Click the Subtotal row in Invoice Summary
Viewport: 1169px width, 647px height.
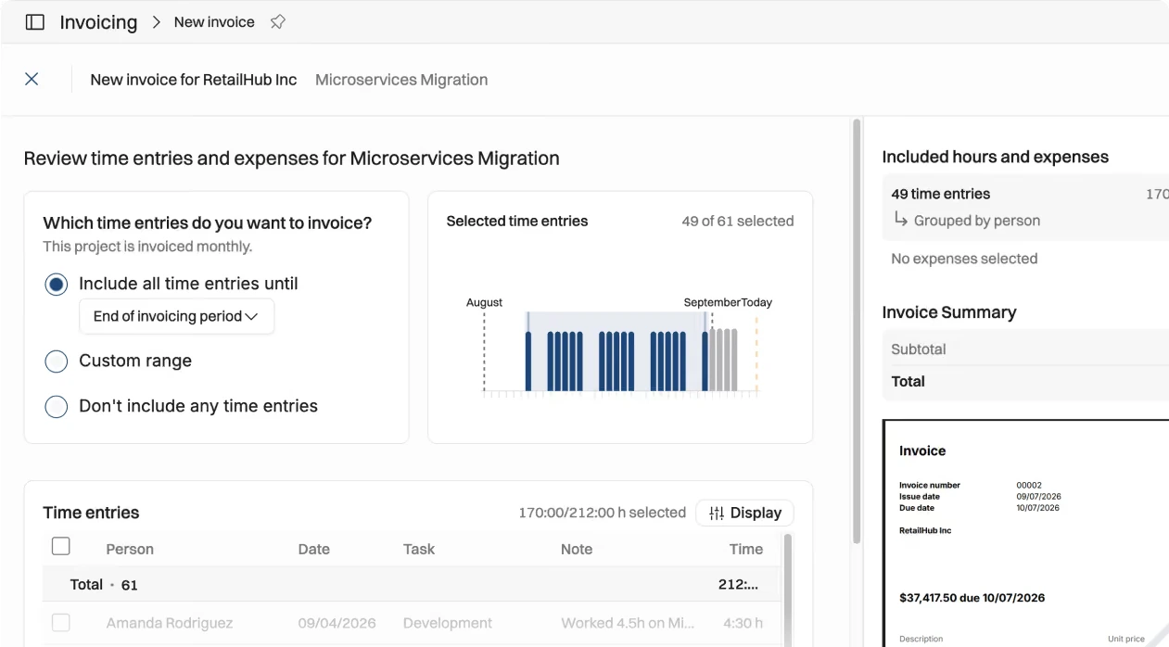click(x=1025, y=349)
